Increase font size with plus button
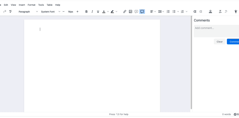This screenshot has width=239, height=118. click(x=77, y=11)
